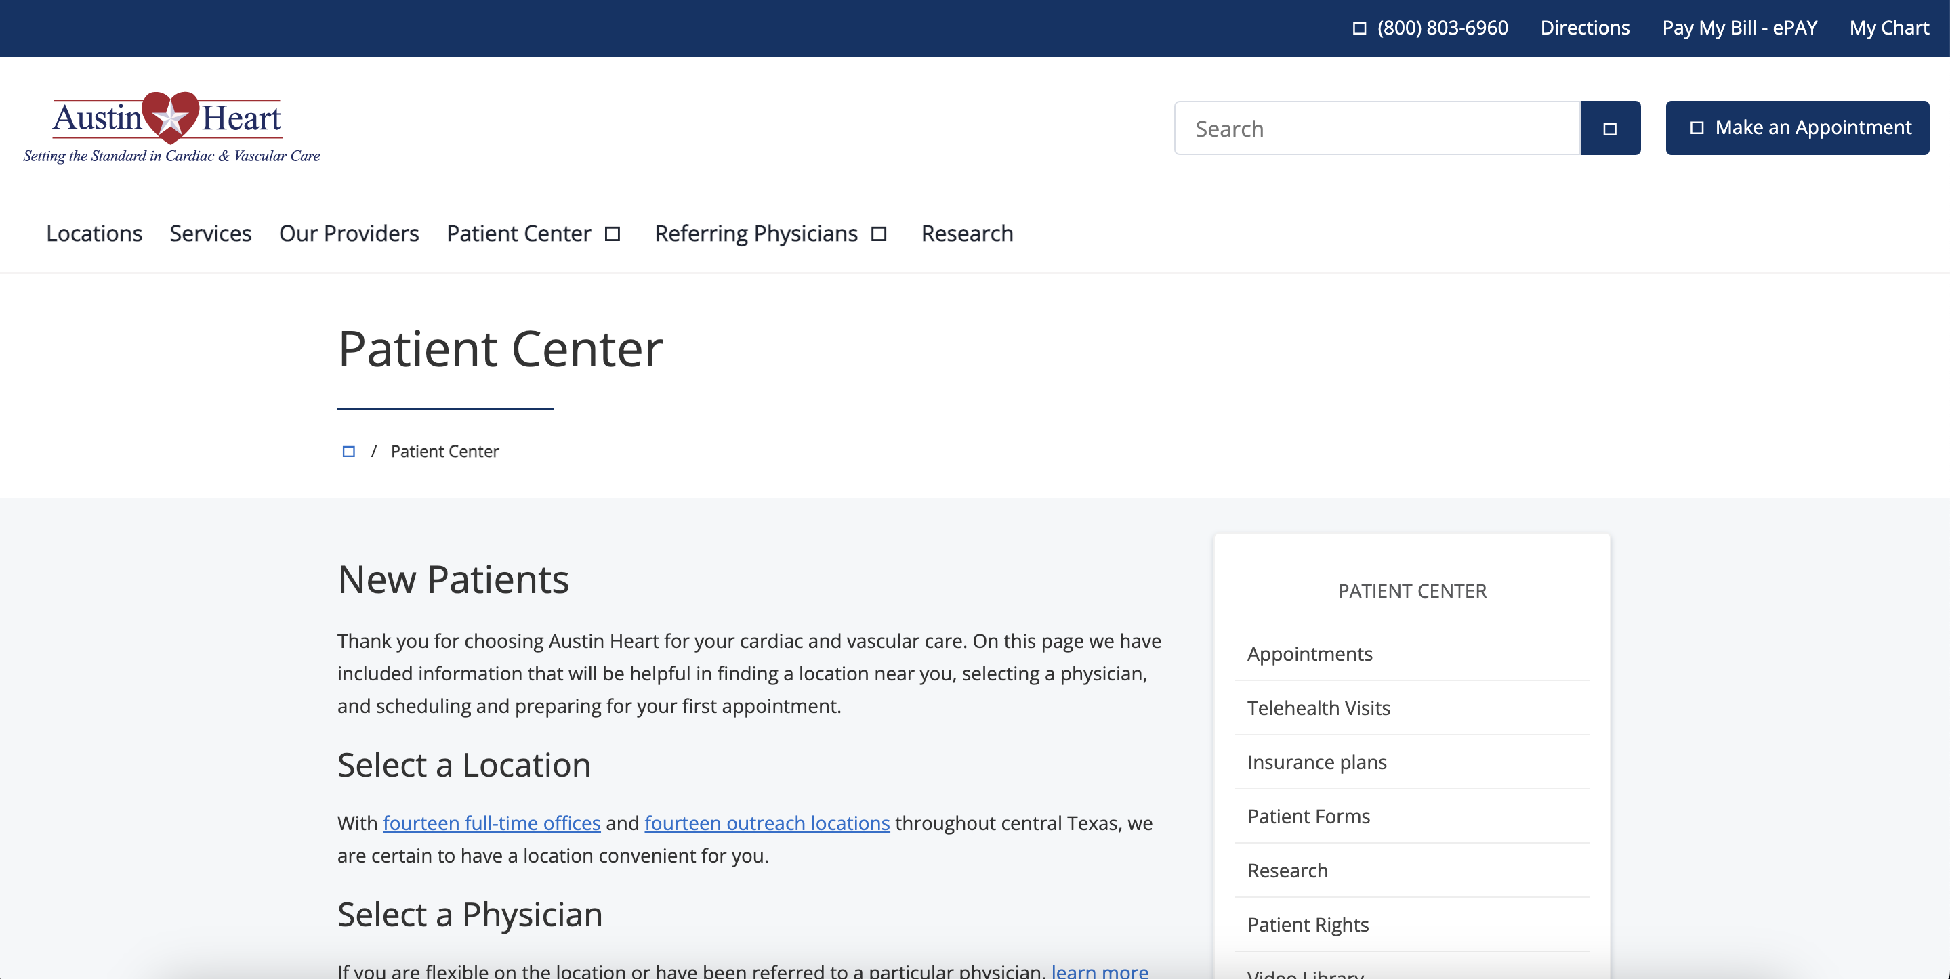
Task: Click the Patient Center page title
Action: 500,349
